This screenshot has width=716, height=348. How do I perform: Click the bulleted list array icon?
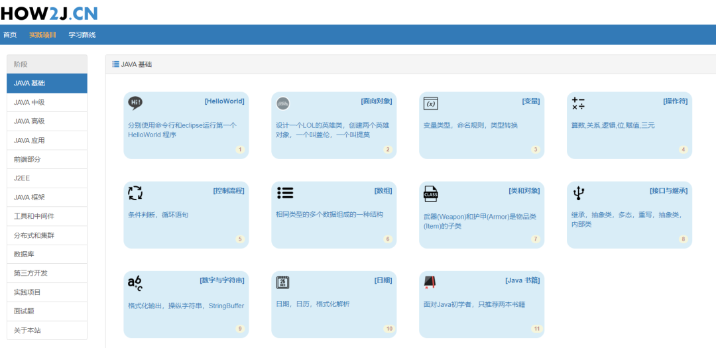tap(285, 193)
